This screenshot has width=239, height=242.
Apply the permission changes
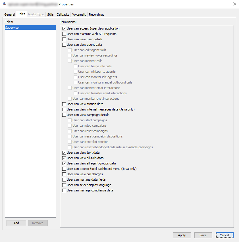click(182, 235)
